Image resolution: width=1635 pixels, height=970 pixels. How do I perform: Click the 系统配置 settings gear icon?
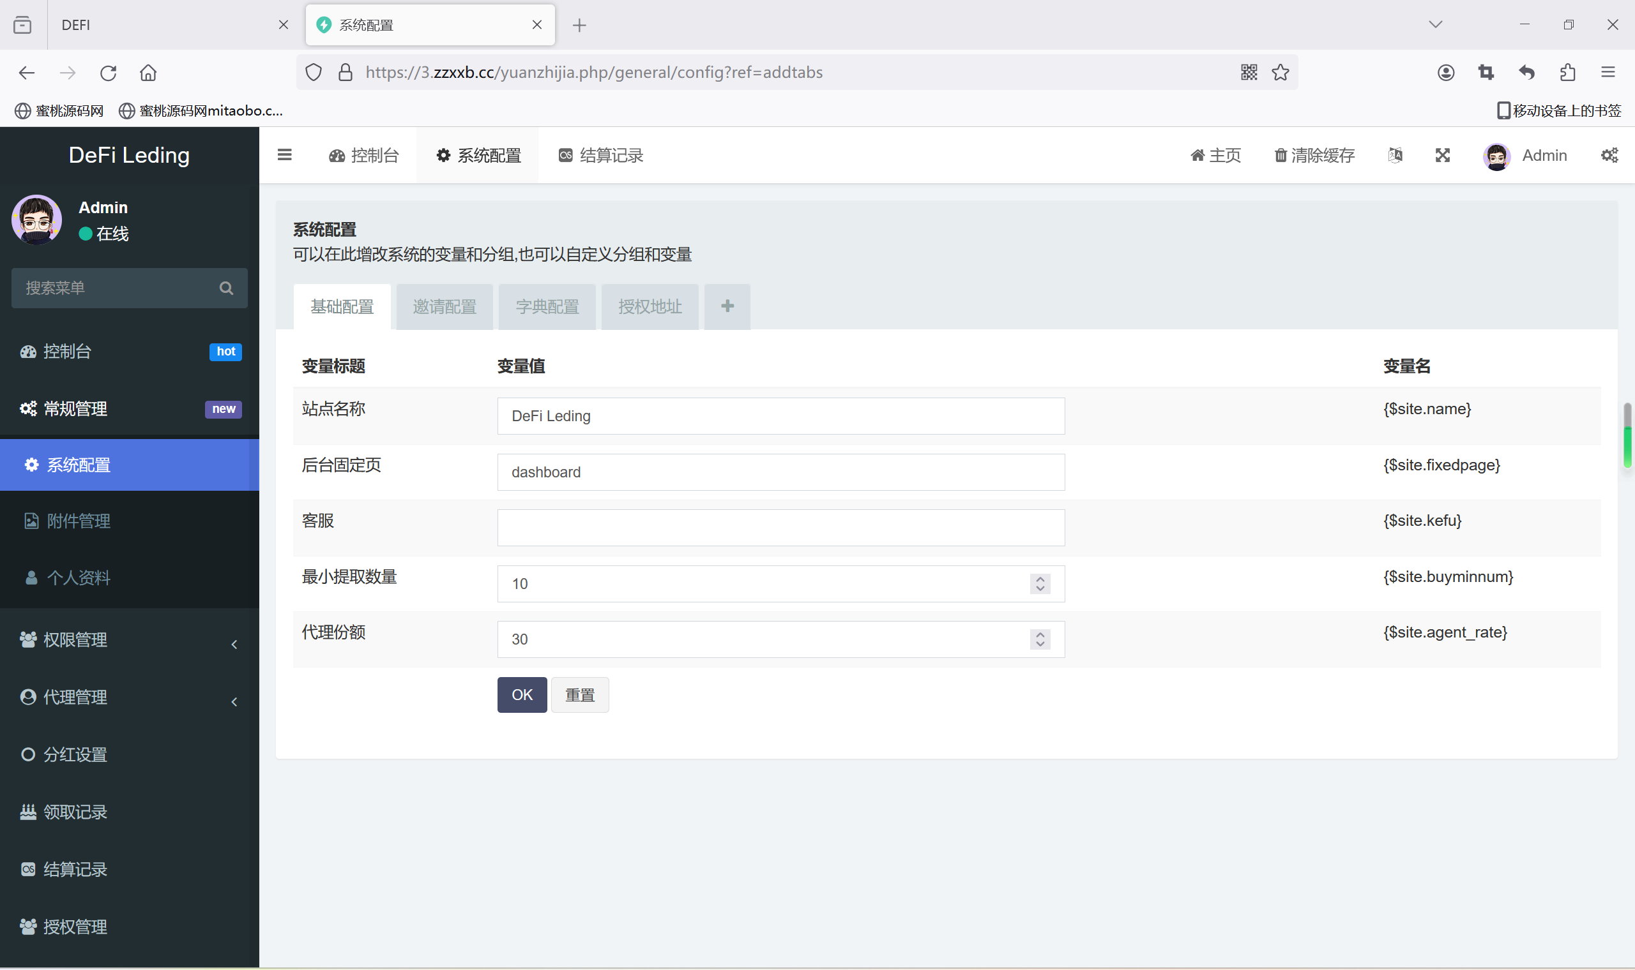[x=444, y=156]
